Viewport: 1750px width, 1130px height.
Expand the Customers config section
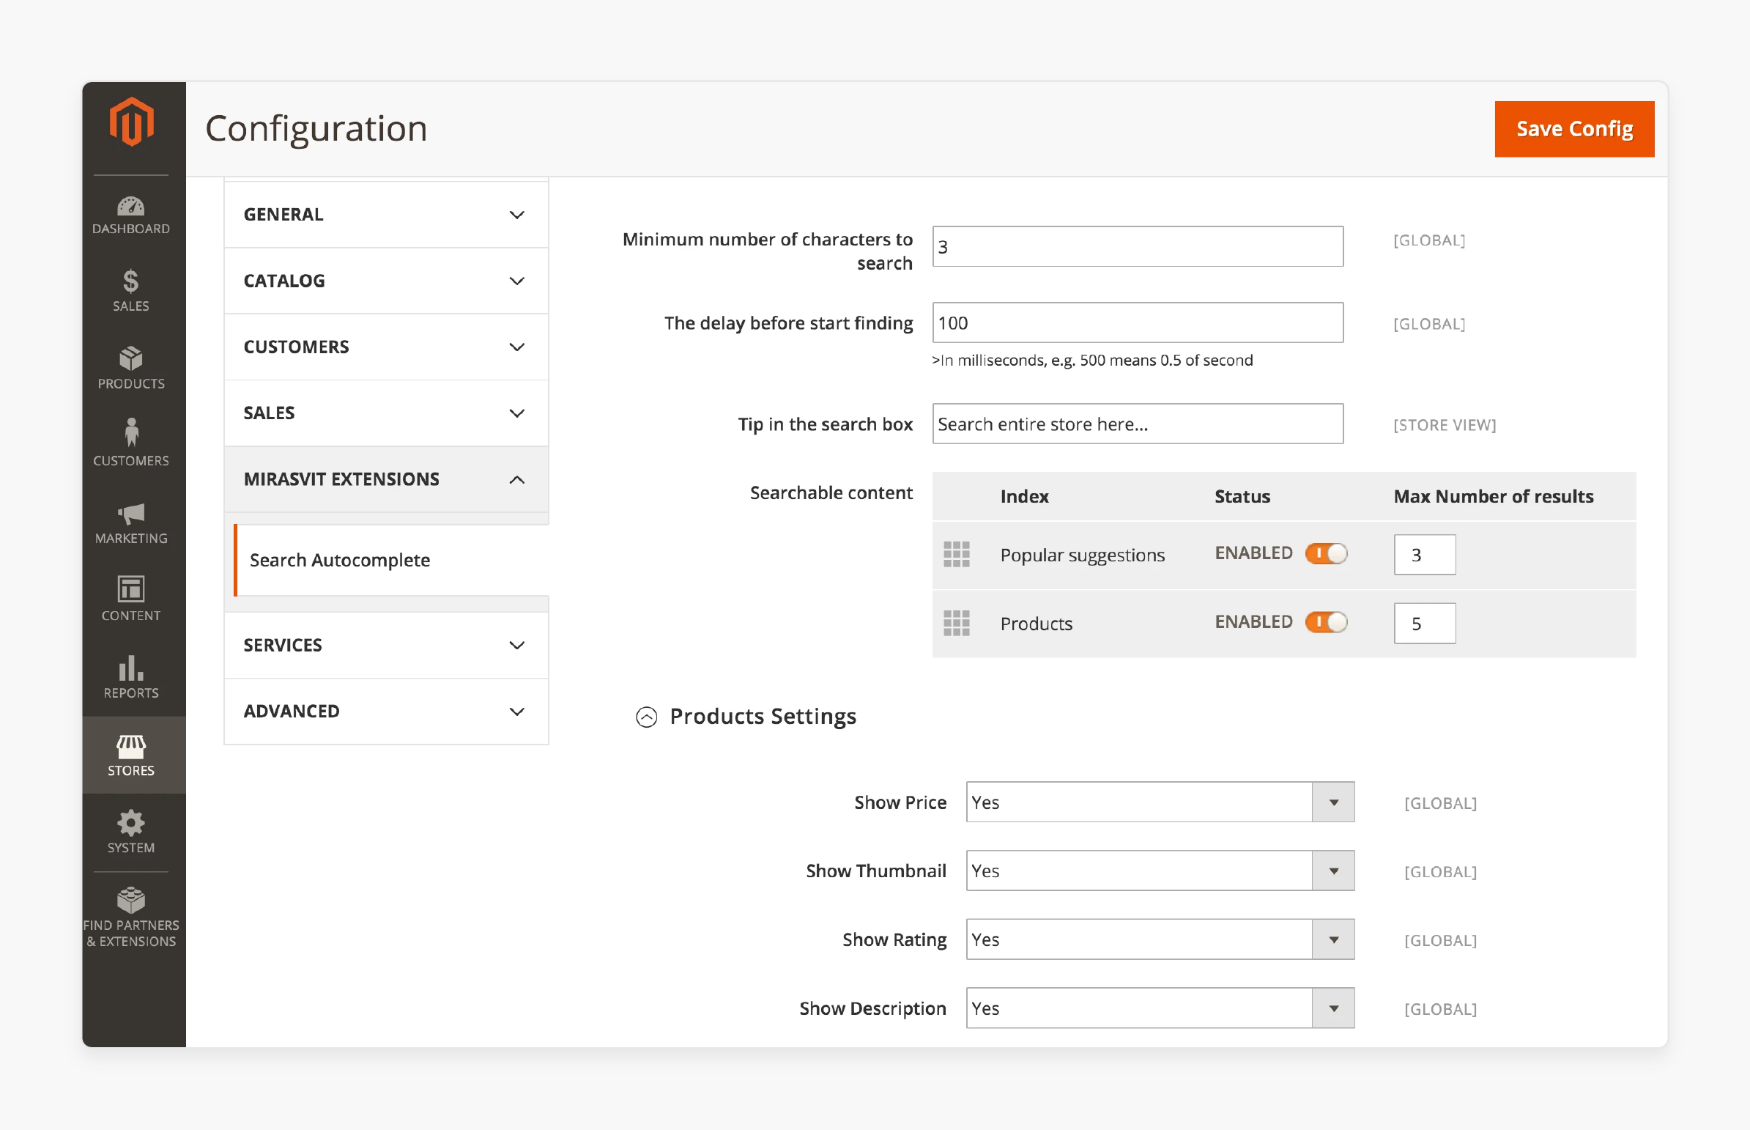tap(386, 347)
